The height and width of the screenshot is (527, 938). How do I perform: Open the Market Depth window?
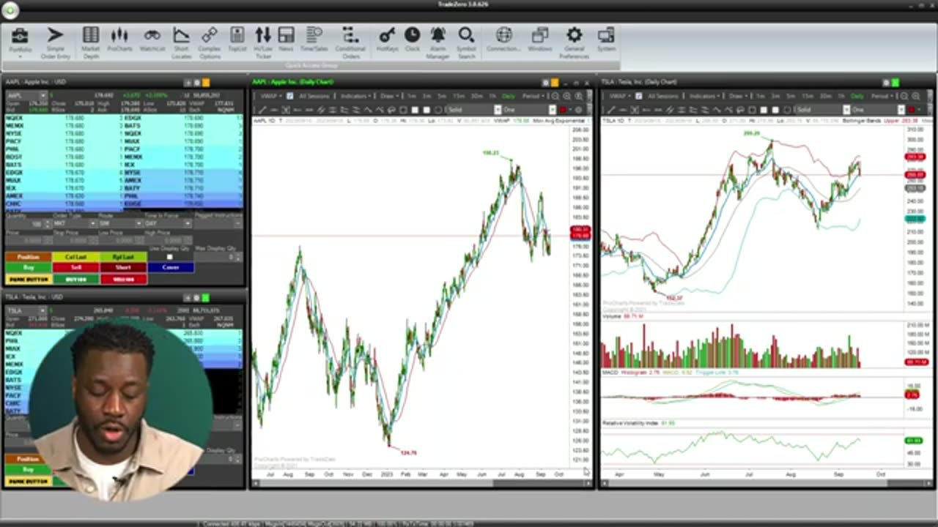[90, 42]
